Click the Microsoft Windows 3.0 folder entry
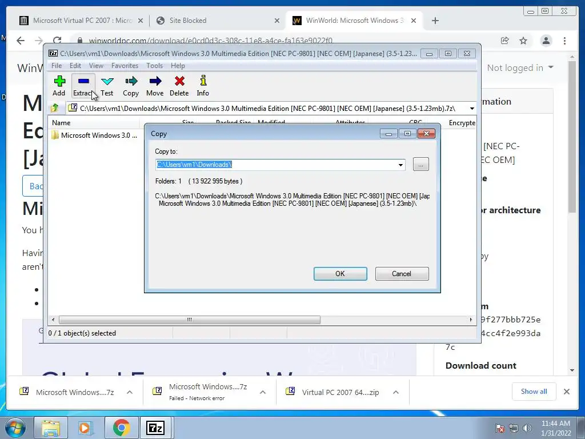This screenshot has width=585, height=439. [x=95, y=135]
